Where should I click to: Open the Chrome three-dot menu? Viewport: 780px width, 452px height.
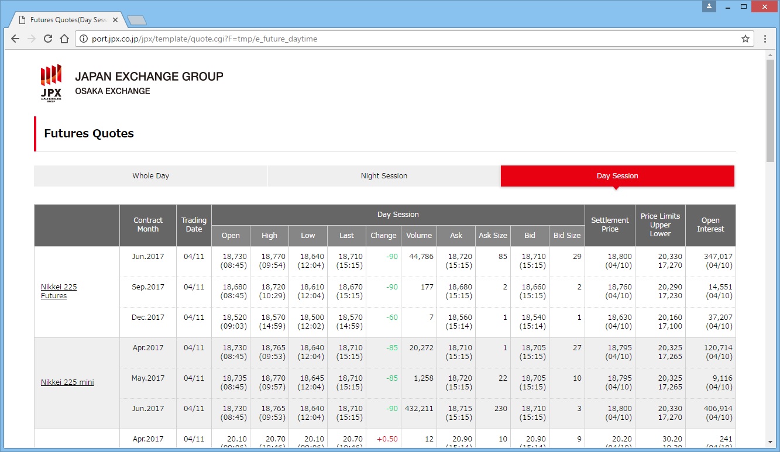tap(765, 39)
